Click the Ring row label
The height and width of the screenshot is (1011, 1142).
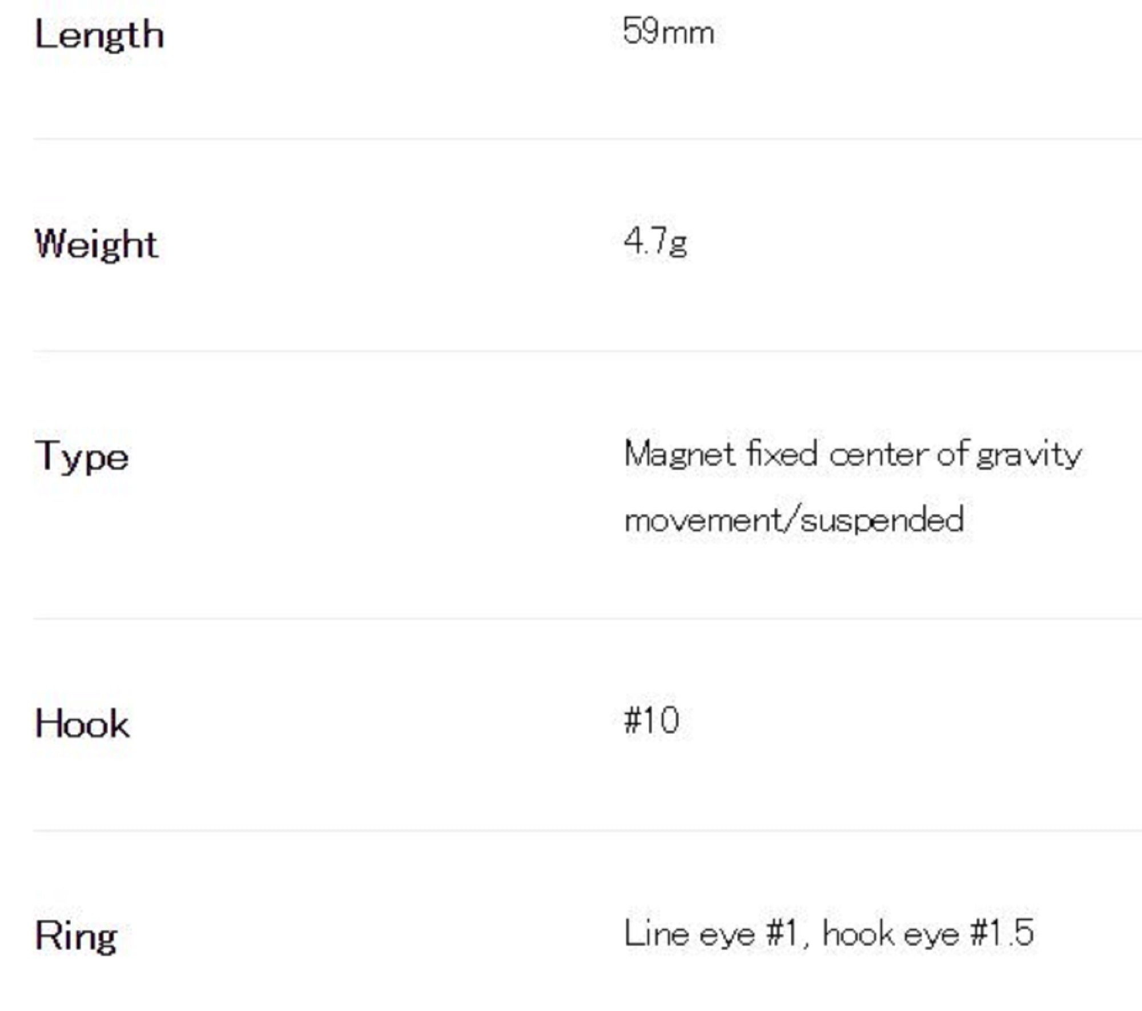(76, 936)
